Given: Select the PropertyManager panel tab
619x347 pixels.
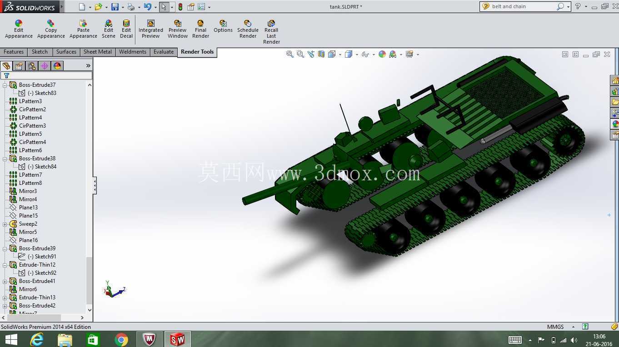Looking at the screenshot, I should tap(19, 66).
